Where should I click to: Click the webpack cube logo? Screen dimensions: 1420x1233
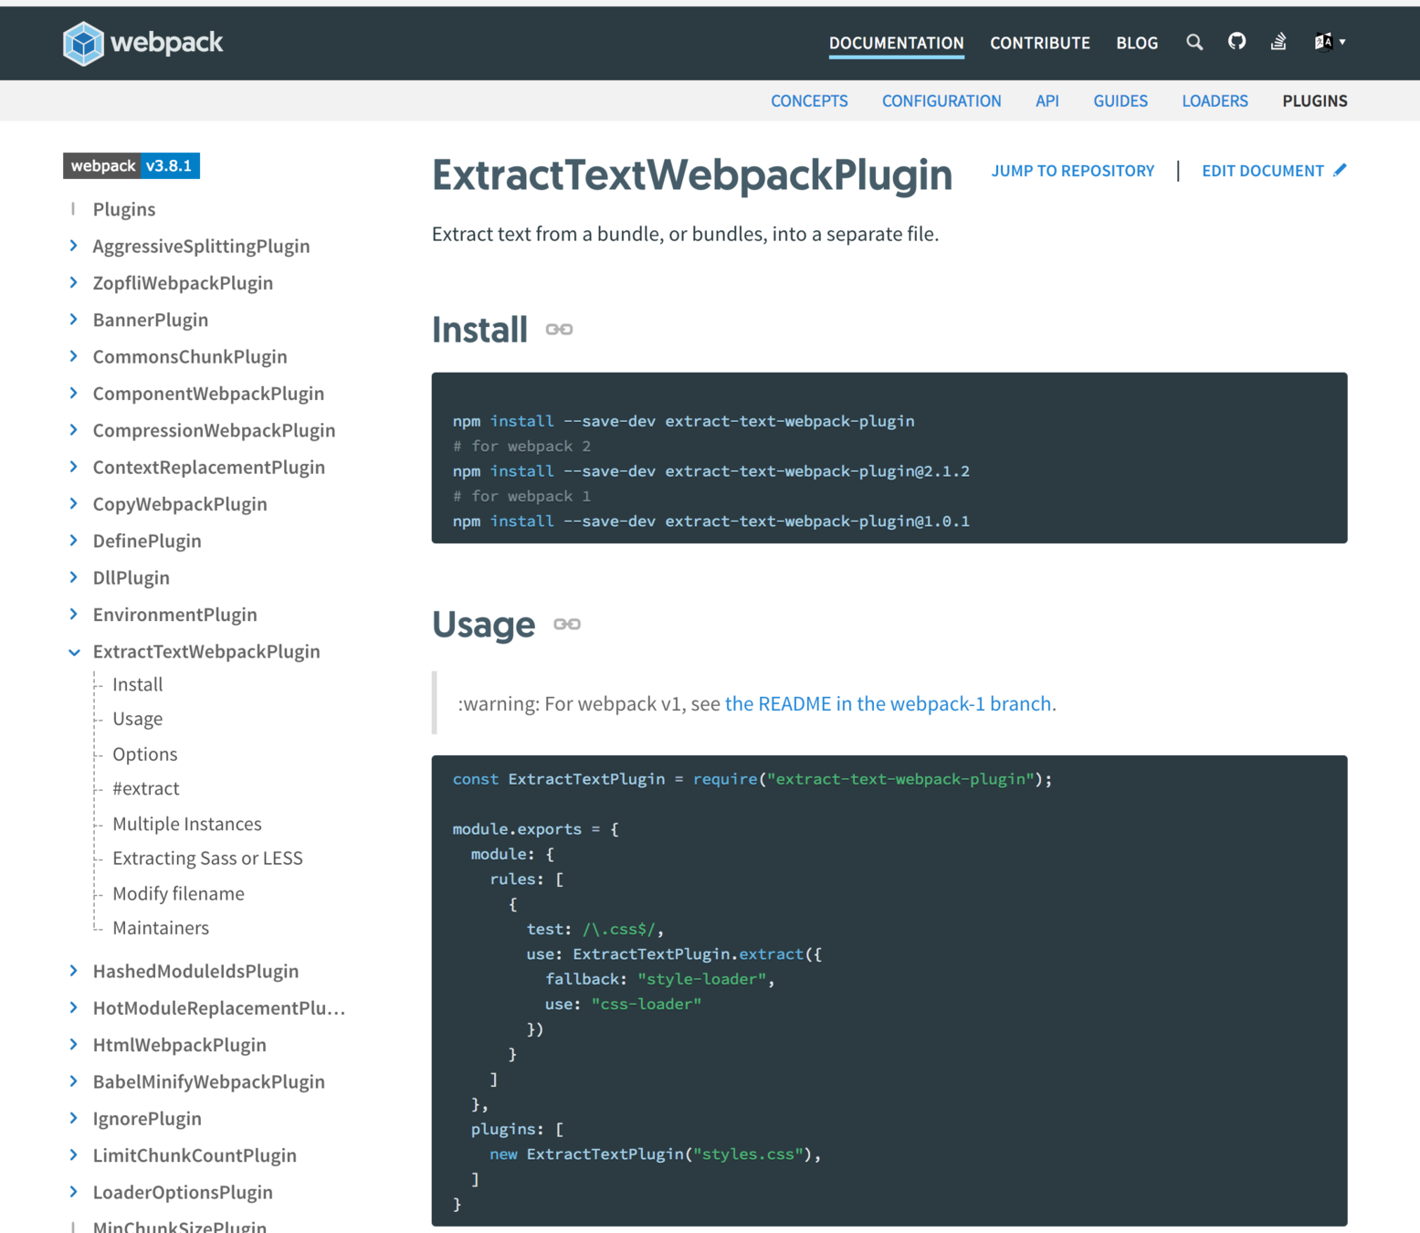pyautogui.click(x=83, y=43)
